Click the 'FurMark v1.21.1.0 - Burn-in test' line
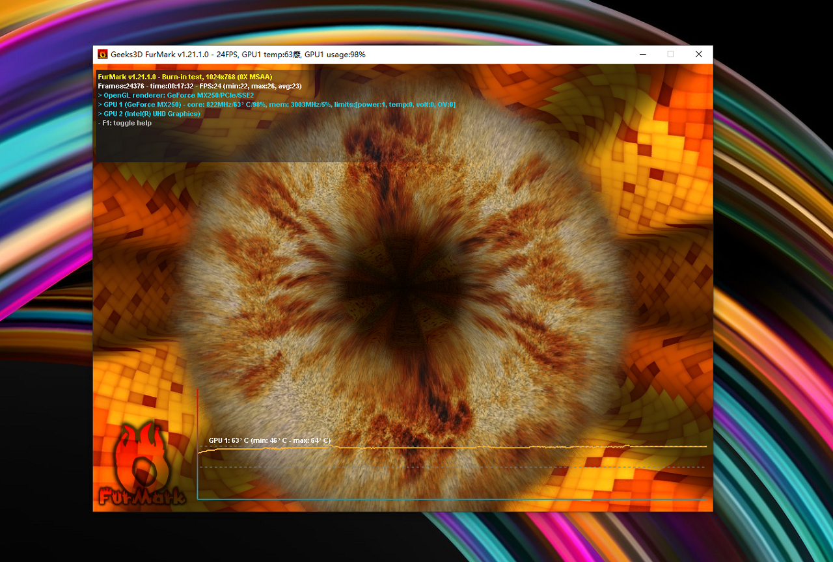Screen dimensions: 833x562 pos(185,77)
